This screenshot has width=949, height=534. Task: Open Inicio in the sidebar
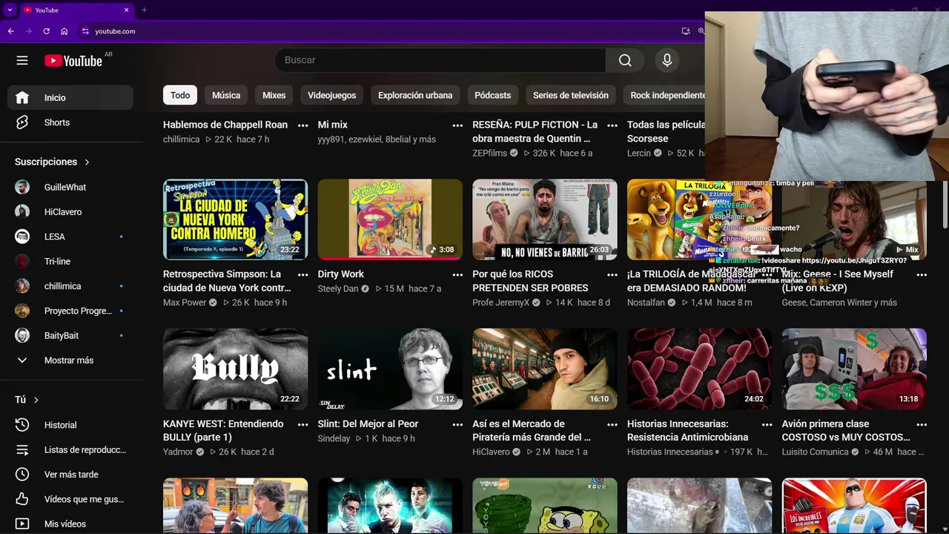point(70,97)
